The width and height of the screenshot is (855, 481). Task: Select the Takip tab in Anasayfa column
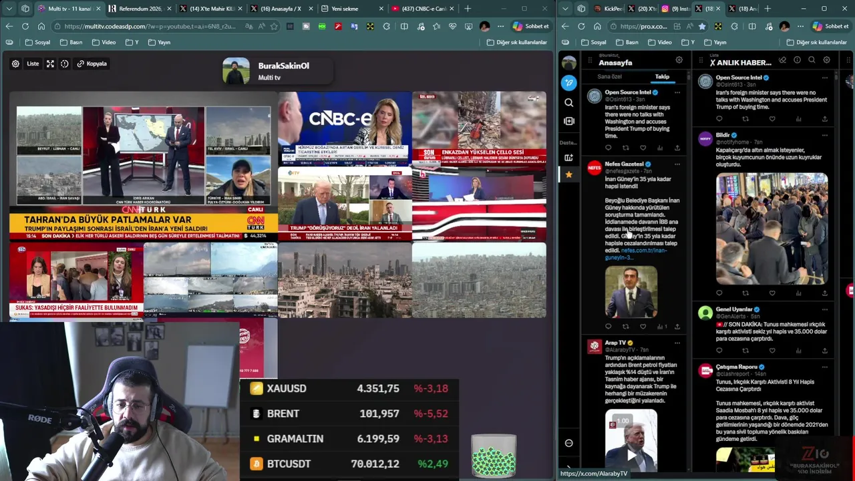[x=662, y=77]
